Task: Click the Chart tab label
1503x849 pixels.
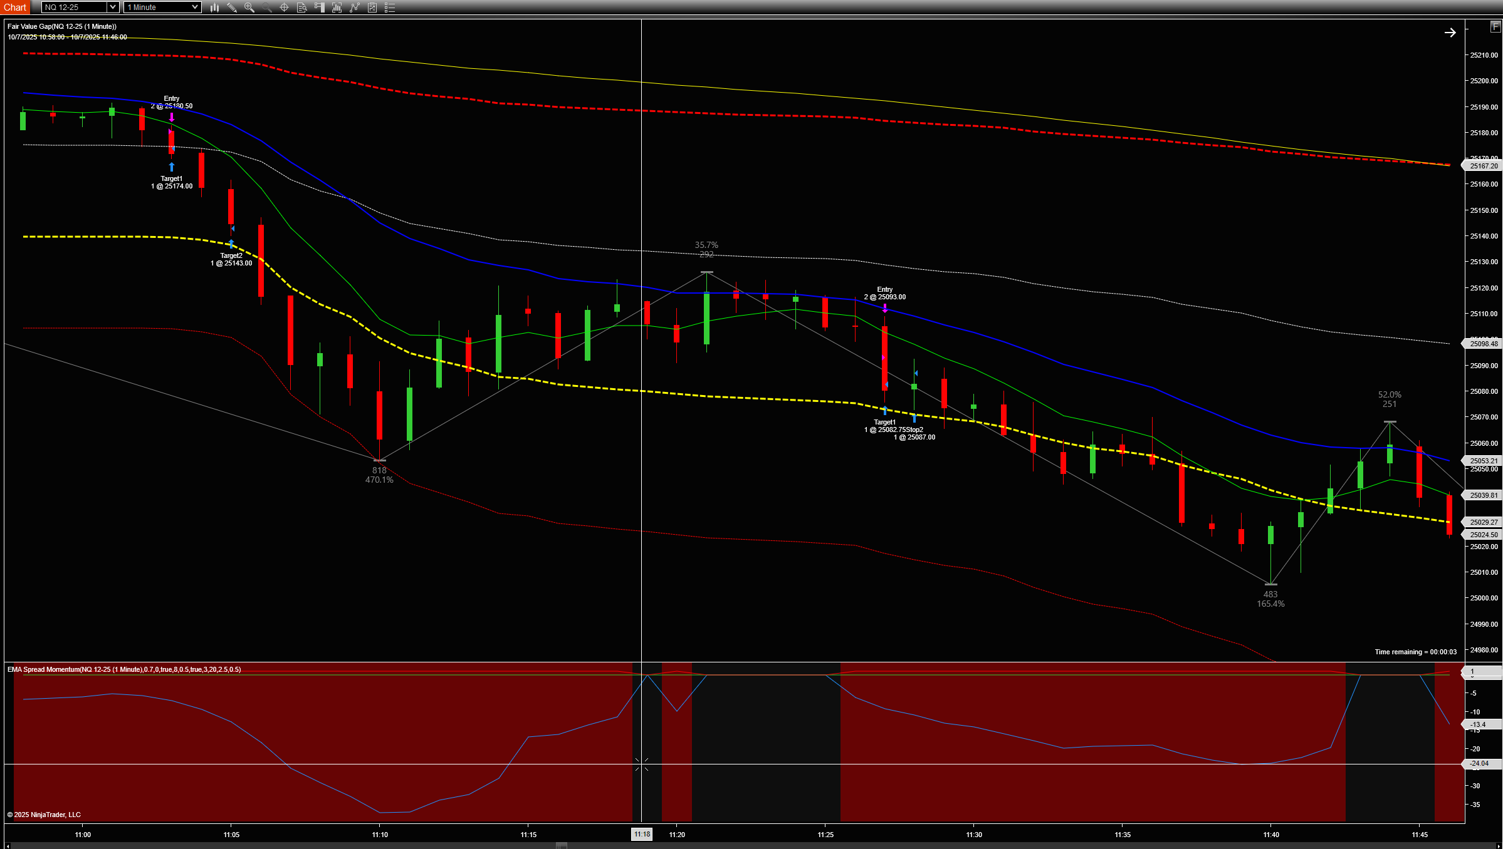Action: pyautogui.click(x=14, y=8)
